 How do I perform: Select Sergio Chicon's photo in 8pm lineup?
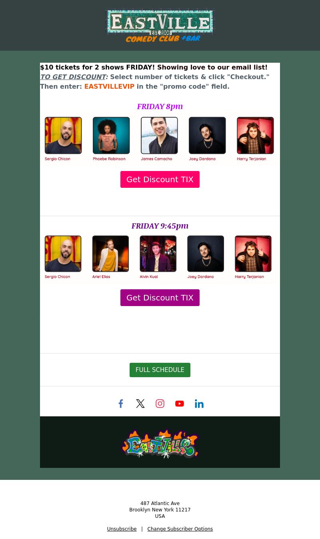(x=63, y=135)
